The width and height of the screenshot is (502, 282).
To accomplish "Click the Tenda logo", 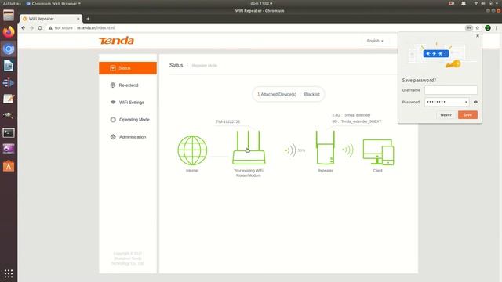I will pyautogui.click(x=116, y=41).
